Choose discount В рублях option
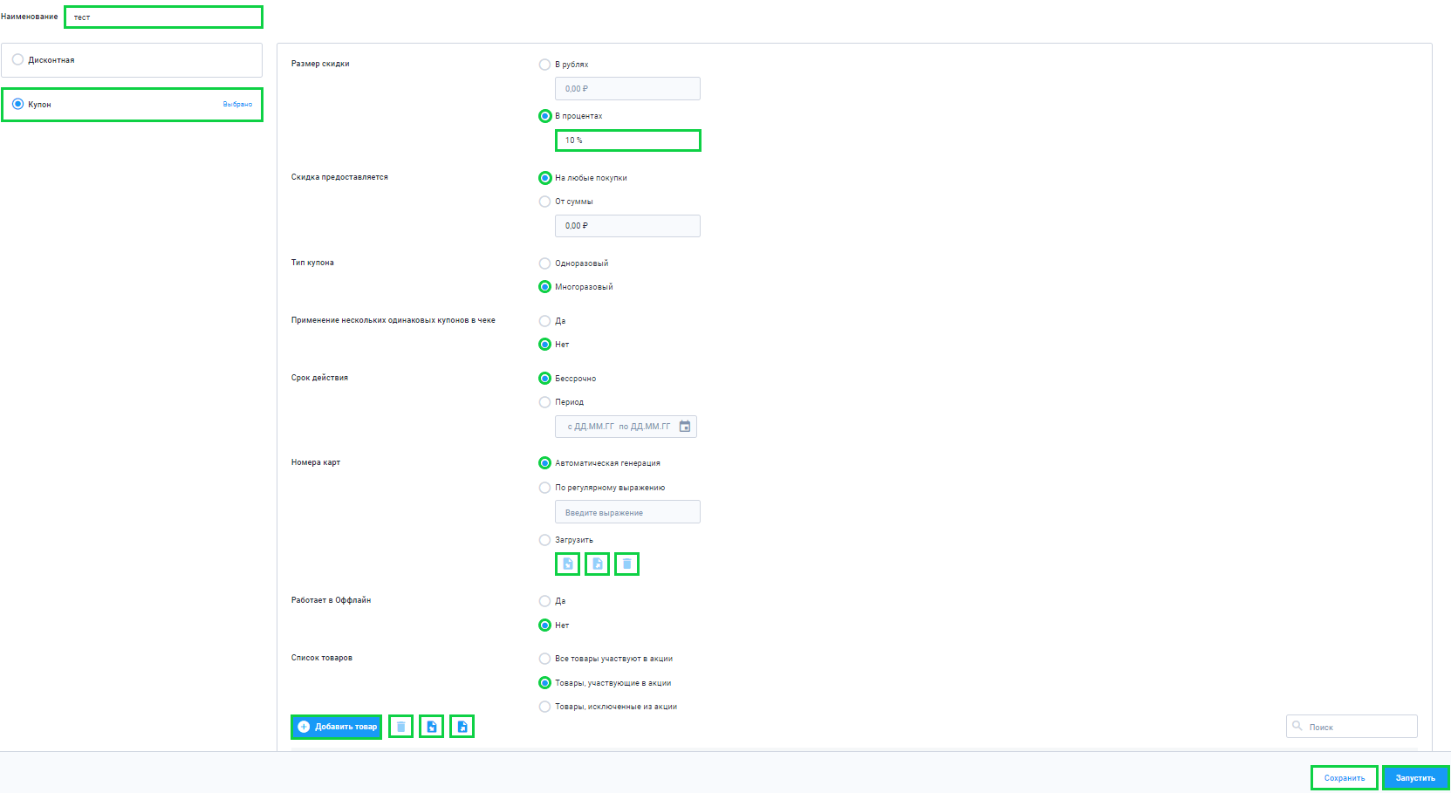 coord(544,65)
